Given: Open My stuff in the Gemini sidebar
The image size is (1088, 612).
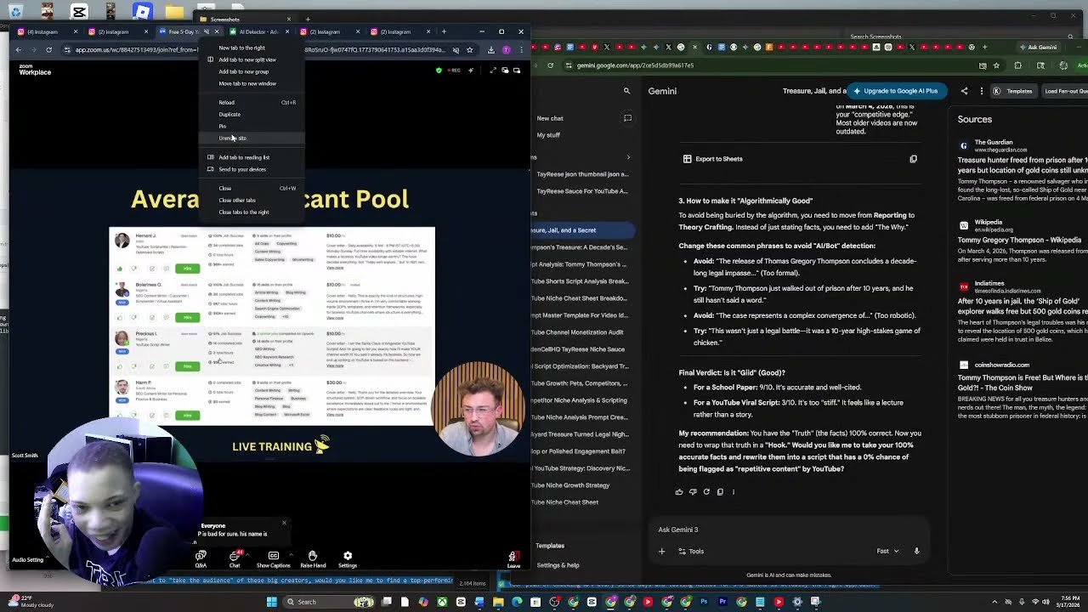Looking at the screenshot, I should pyautogui.click(x=548, y=135).
